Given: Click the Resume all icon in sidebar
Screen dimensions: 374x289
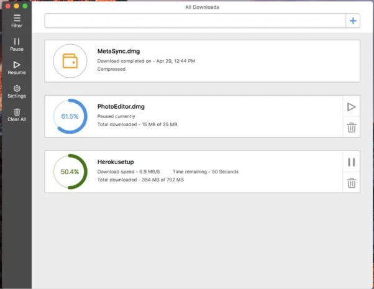Looking at the screenshot, I should click(x=17, y=68).
